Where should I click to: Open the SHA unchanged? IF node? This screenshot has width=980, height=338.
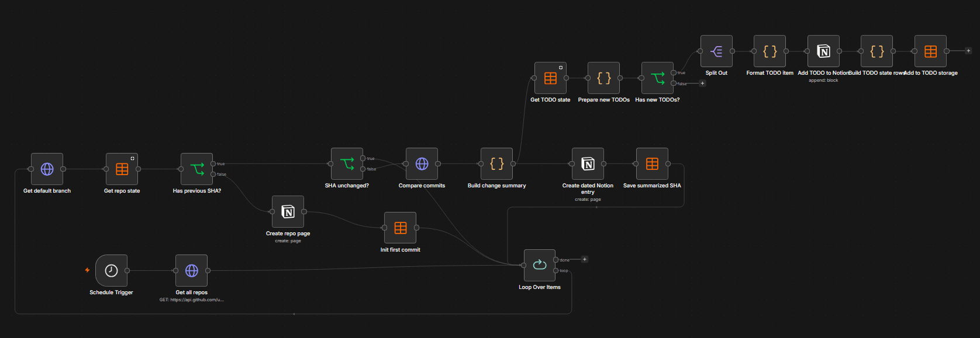coord(347,163)
